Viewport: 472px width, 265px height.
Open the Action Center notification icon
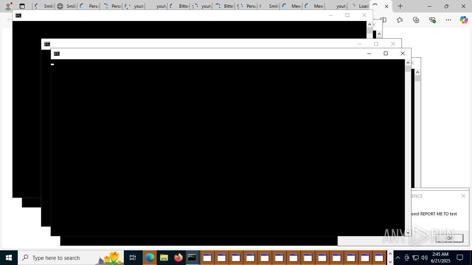(x=460, y=258)
